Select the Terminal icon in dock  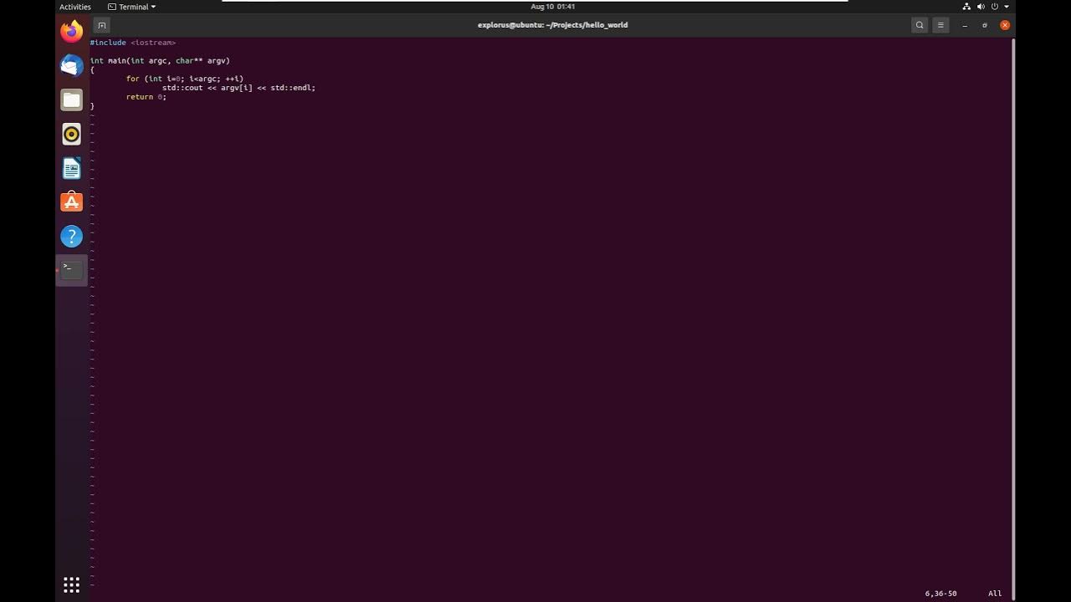72,270
